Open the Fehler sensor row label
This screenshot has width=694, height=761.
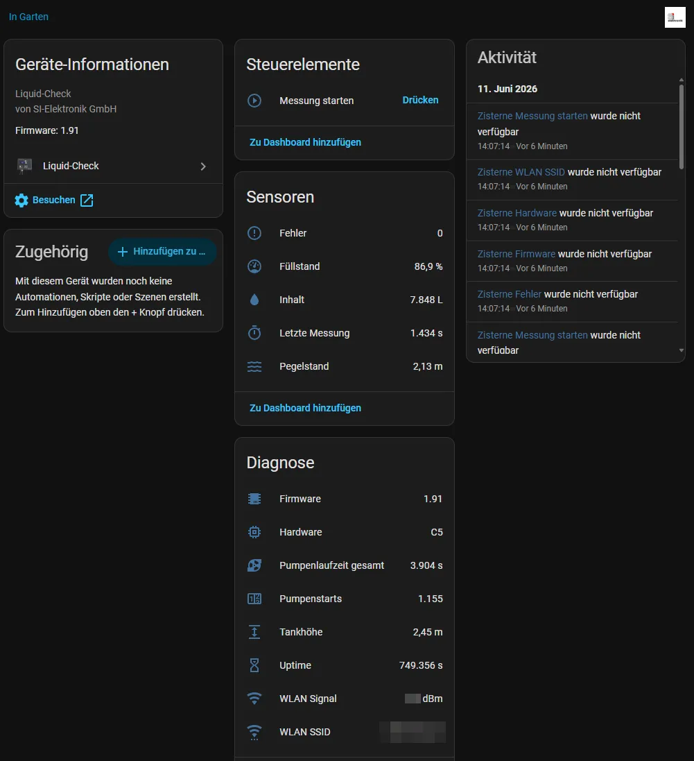293,233
